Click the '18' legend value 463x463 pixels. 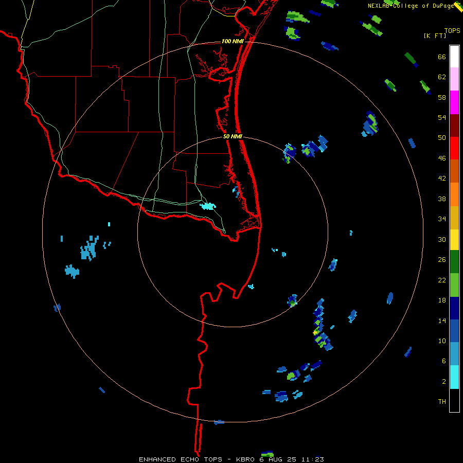pyautogui.click(x=442, y=300)
